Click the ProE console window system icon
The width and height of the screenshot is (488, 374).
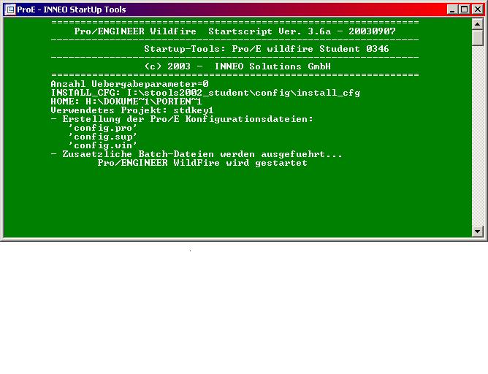point(10,9)
